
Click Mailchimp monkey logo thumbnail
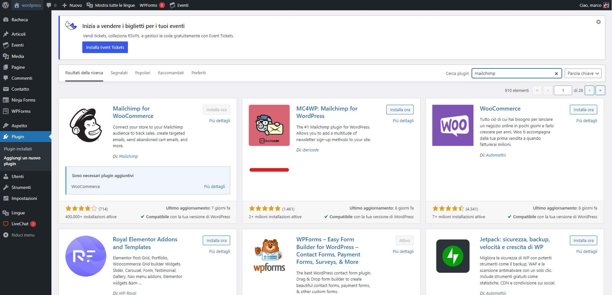point(86,125)
